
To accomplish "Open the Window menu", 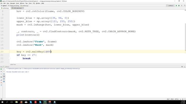I will [38, 3].
